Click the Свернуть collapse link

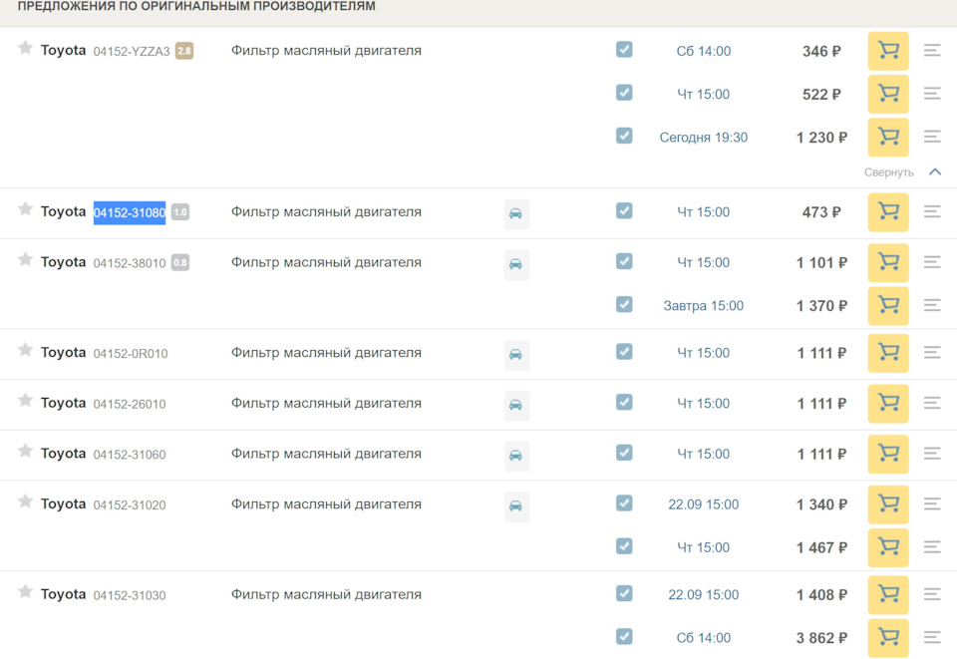[x=888, y=172]
